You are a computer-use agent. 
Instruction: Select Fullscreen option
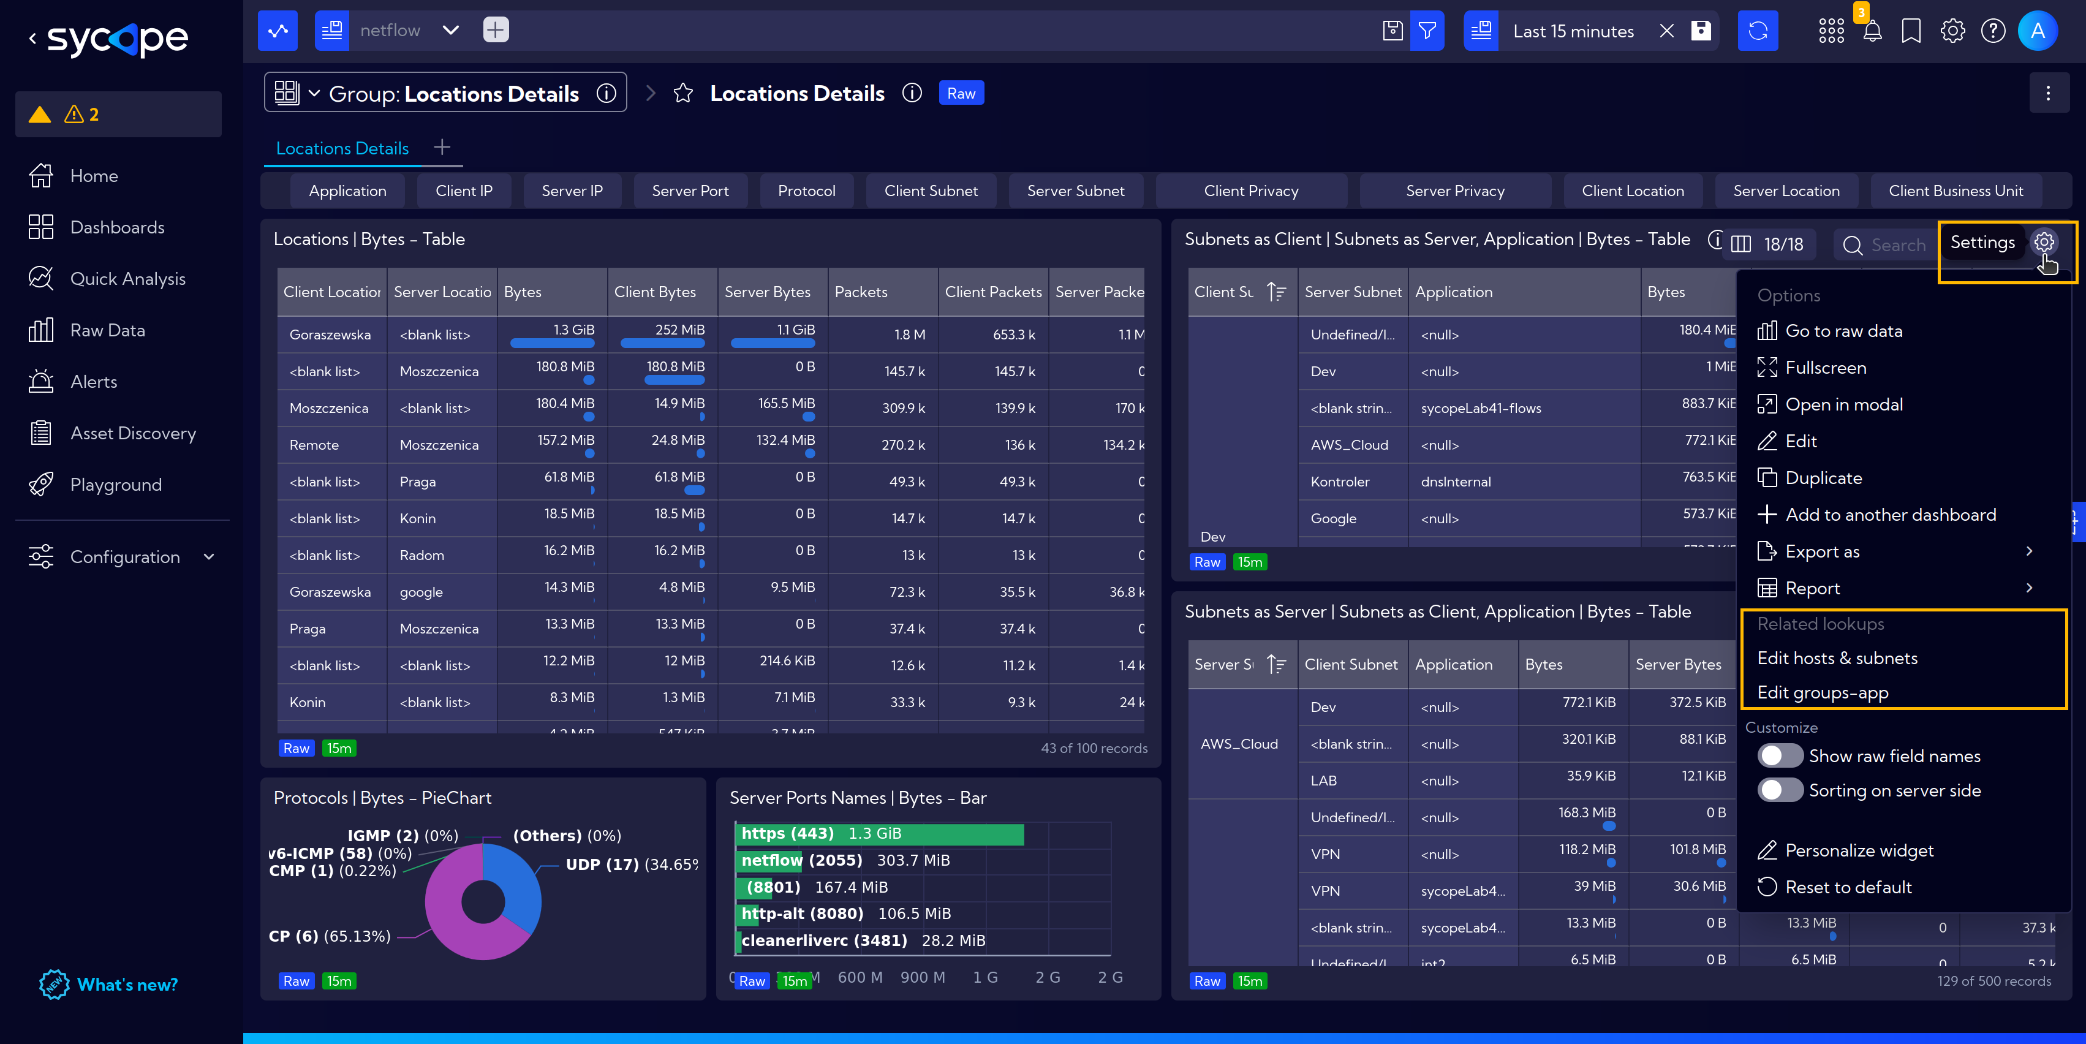pos(1812,368)
